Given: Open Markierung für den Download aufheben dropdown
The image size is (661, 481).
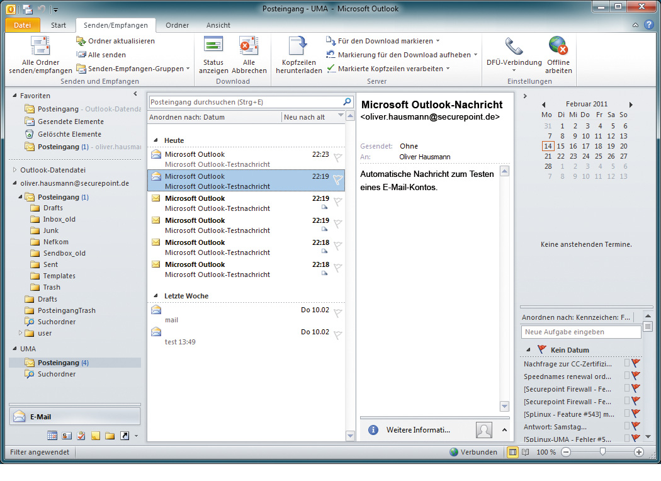Looking at the screenshot, I should coord(402,55).
